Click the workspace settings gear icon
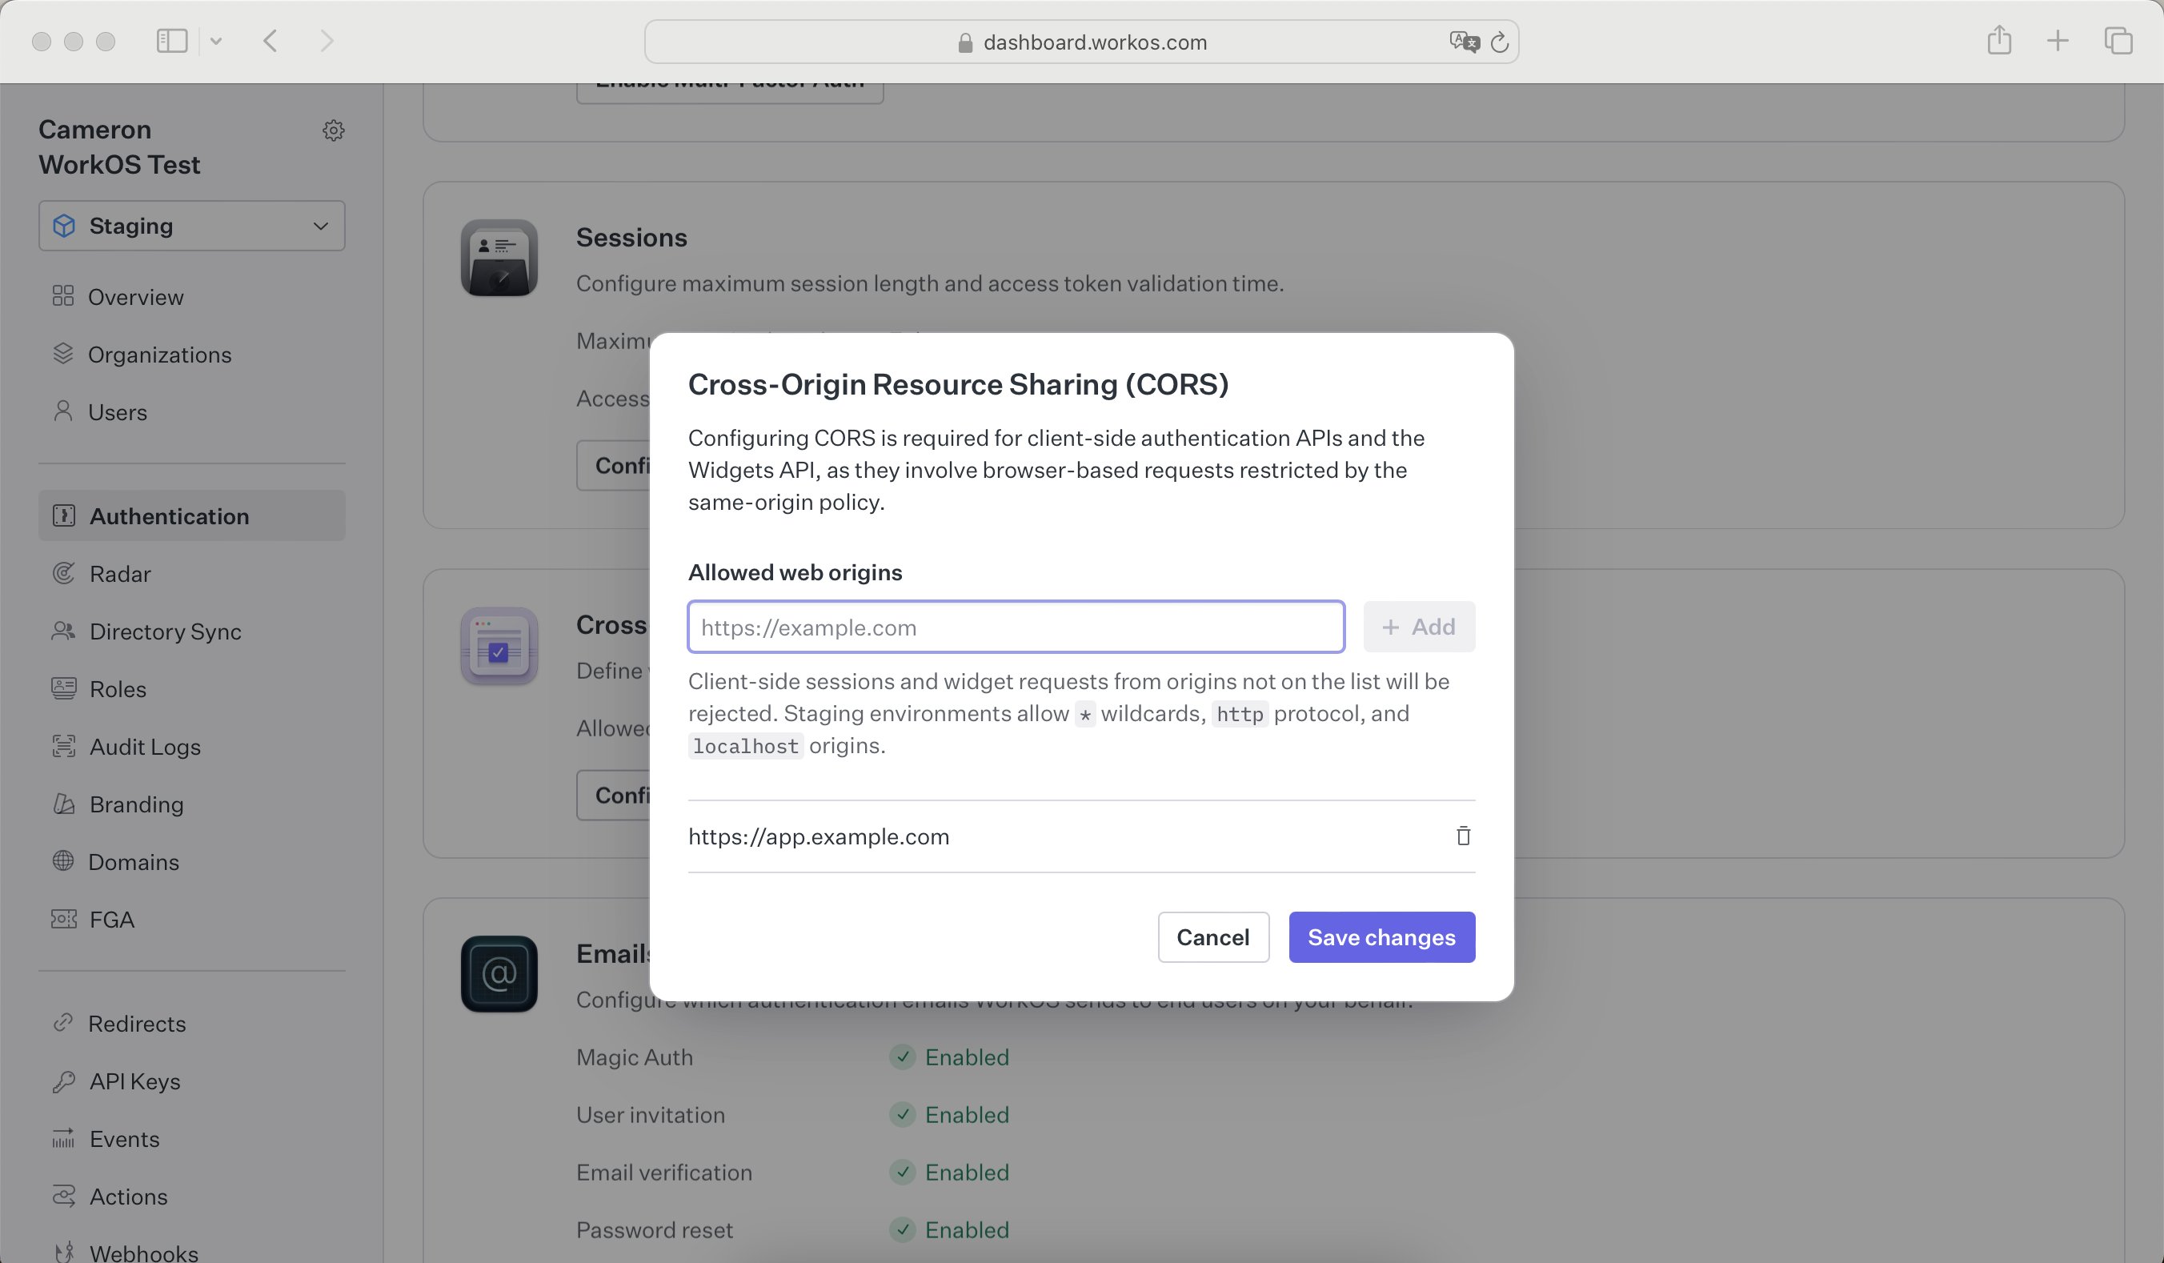 pyautogui.click(x=333, y=130)
